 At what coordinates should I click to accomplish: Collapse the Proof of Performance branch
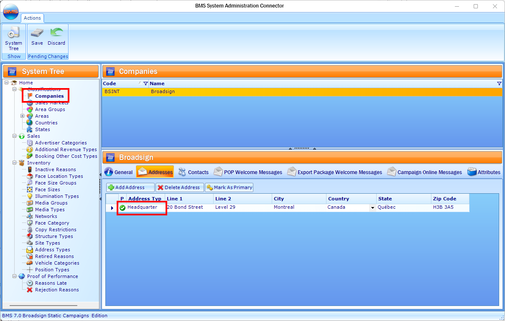pyautogui.click(x=15, y=276)
